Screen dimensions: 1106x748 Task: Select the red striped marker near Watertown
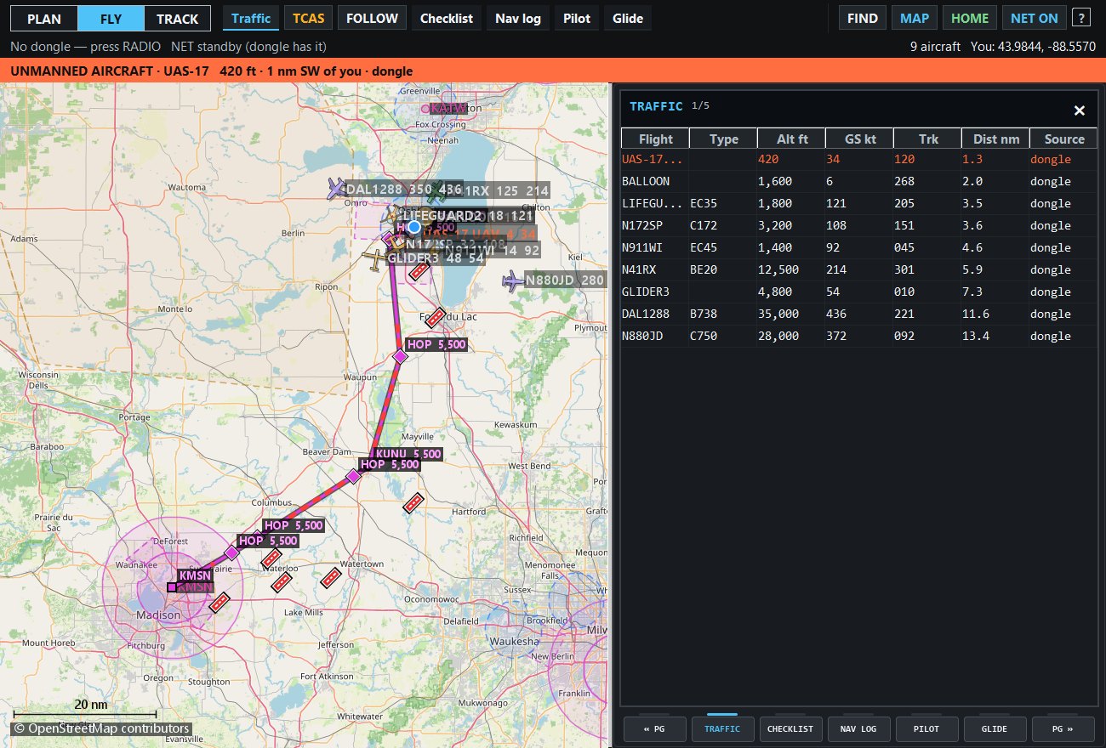tap(330, 577)
